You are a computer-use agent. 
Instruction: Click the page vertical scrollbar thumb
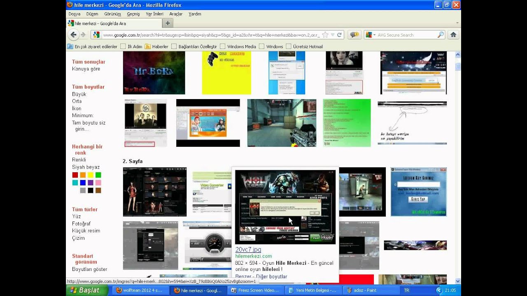click(457, 66)
